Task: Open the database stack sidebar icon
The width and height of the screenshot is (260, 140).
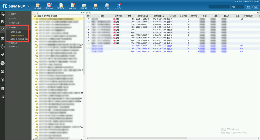Action: coord(3,38)
